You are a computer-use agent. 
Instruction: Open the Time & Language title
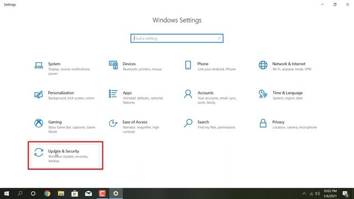288,93
